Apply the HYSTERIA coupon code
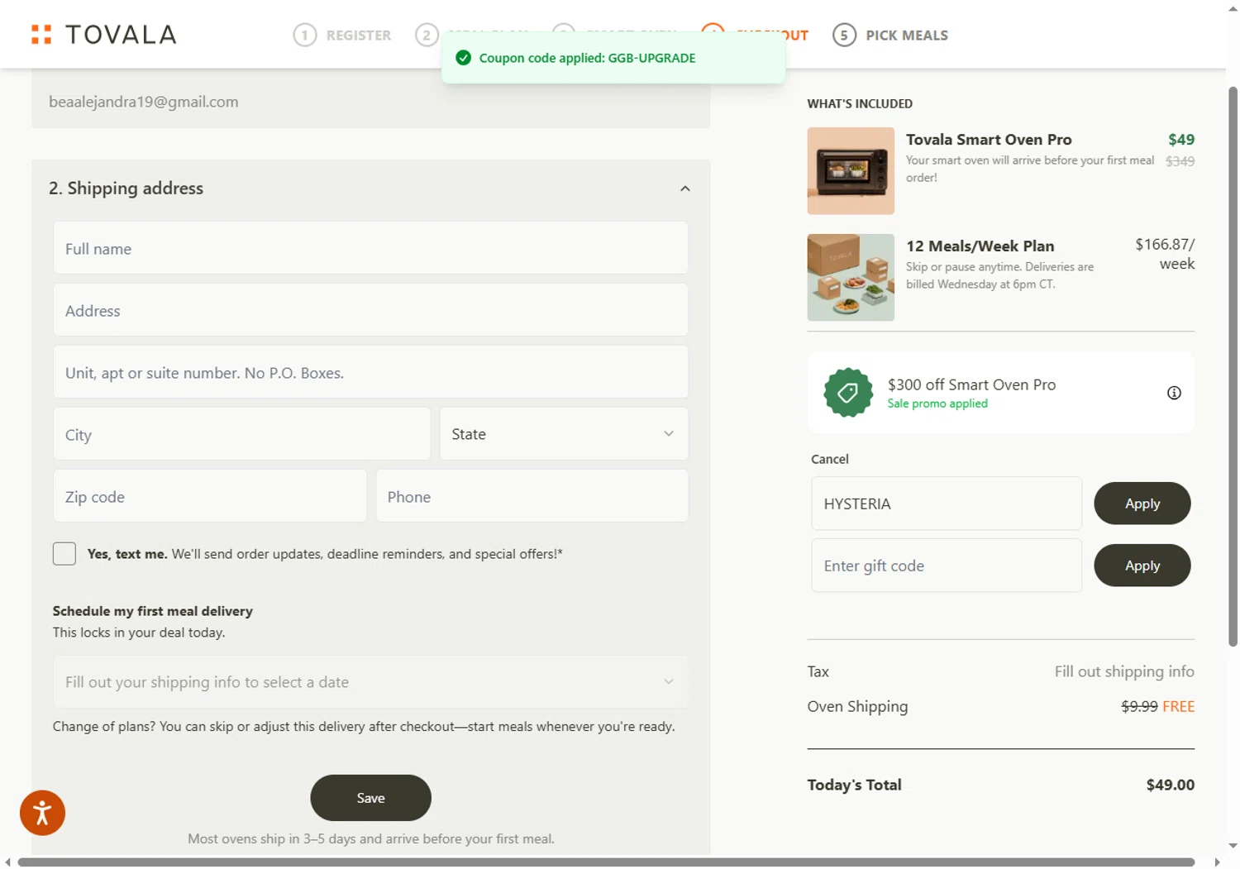The width and height of the screenshot is (1240, 869). pyautogui.click(x=1142, y=504)
